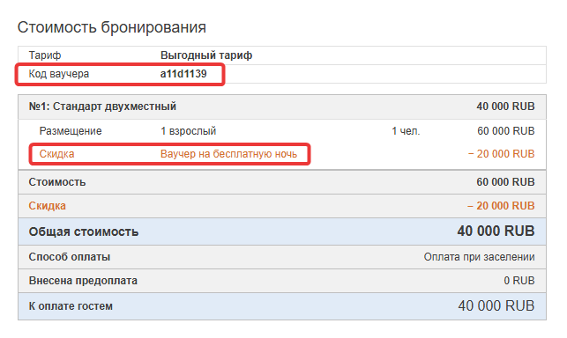Click the "К оплате гостем" label
The image size is (567, 338).
tap(71, 306)
